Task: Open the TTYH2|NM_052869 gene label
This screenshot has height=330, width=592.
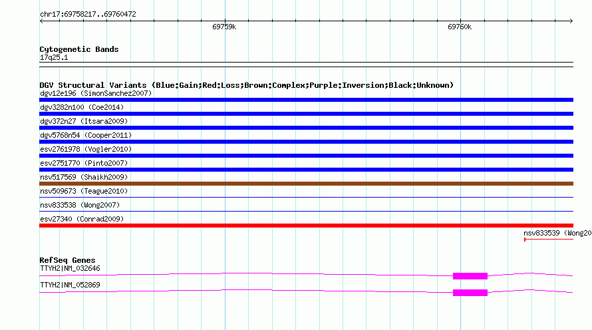Action: click(x=70, y=285)
